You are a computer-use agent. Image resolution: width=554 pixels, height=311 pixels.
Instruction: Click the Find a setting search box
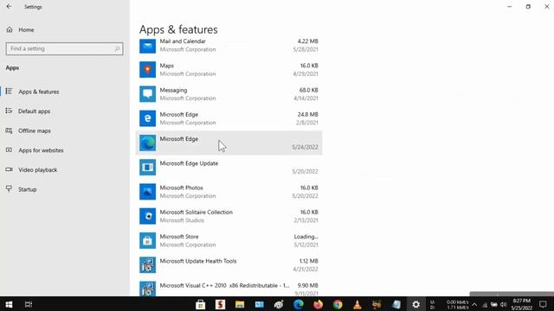pyautogui.click(x=64, y=48)
